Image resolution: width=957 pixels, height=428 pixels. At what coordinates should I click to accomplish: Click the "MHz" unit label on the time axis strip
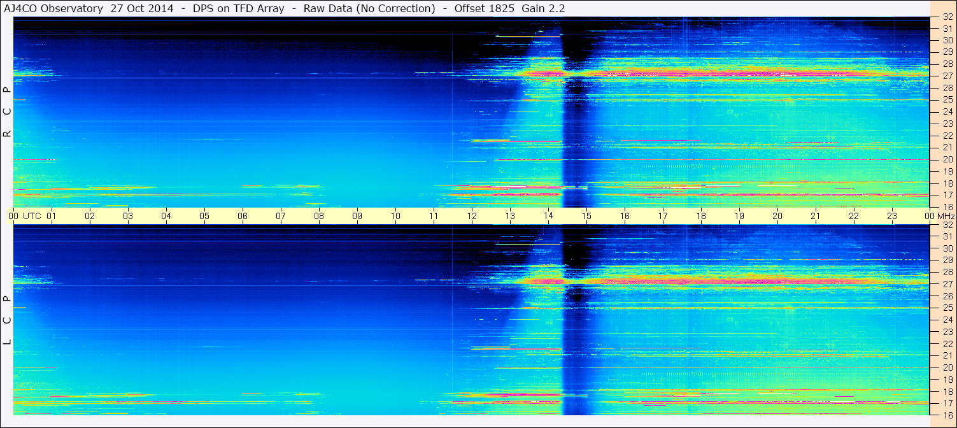945,216
